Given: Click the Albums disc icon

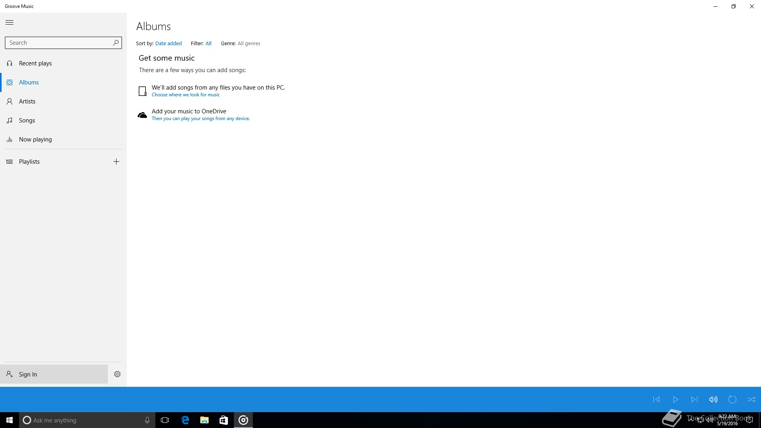Looking at the screenshot, I should tap(10, 82).
